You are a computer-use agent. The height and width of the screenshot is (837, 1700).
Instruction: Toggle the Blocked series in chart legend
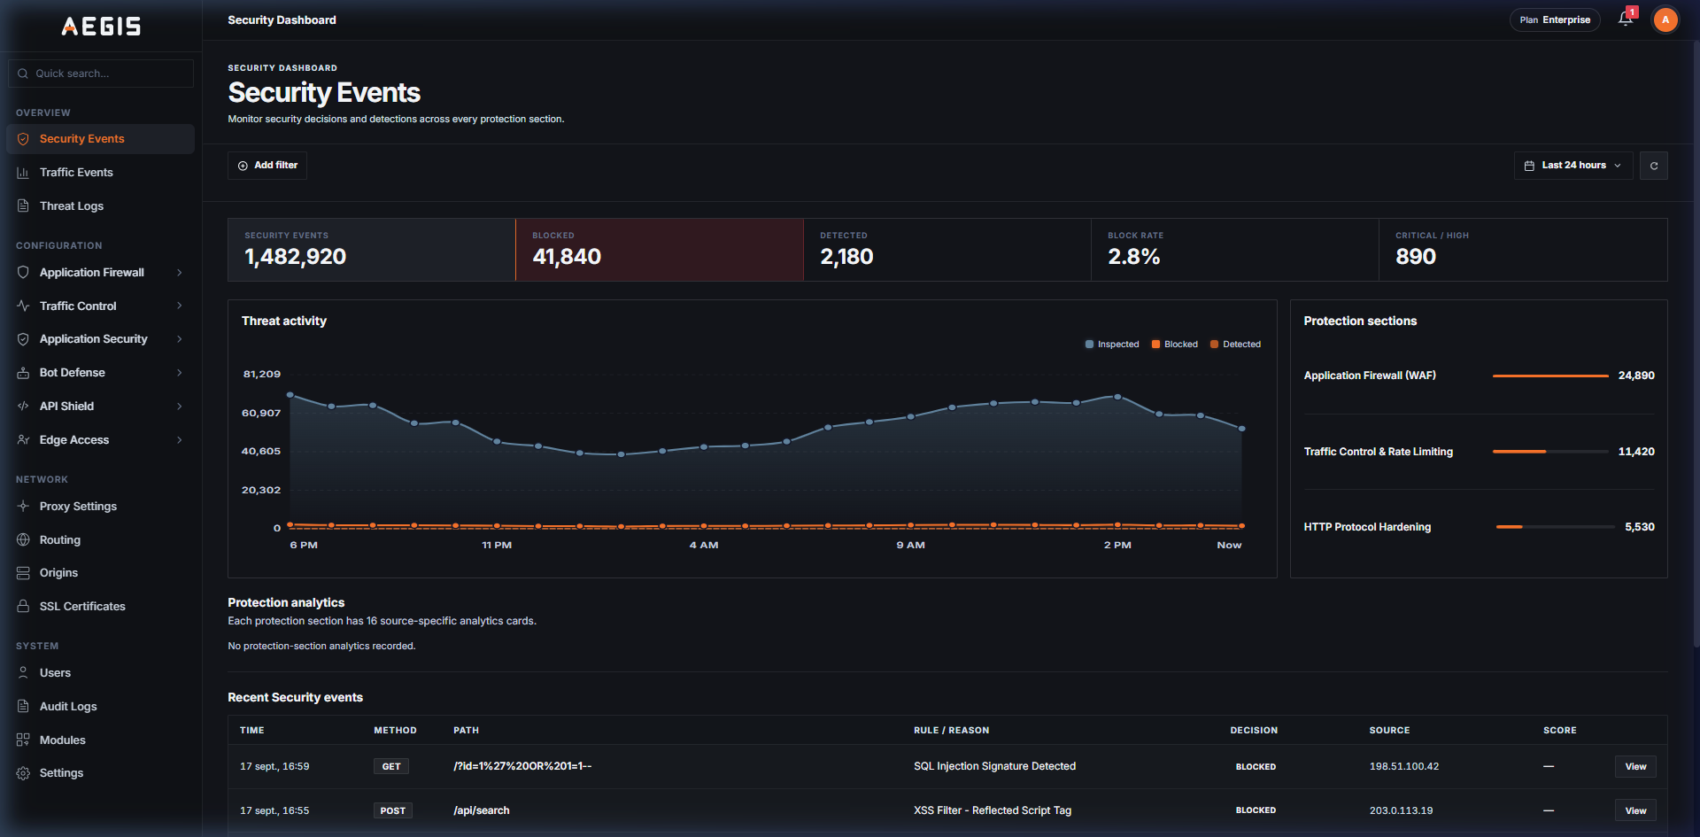(1175, 345)
